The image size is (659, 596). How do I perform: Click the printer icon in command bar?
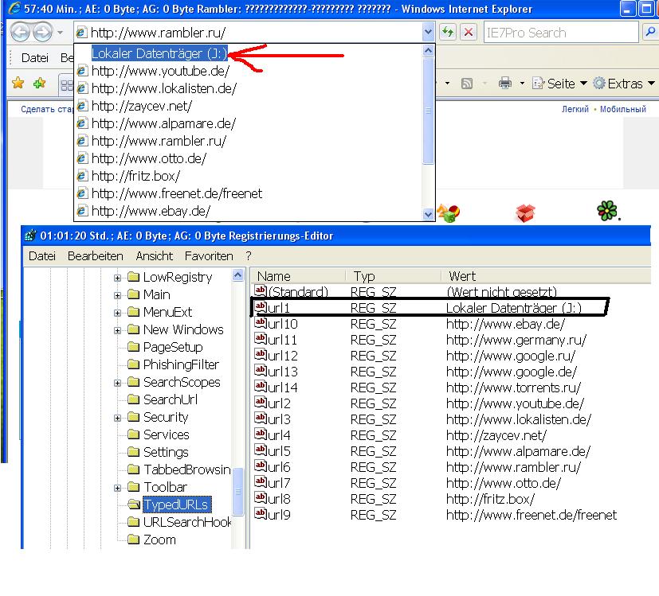coord(504,84)
